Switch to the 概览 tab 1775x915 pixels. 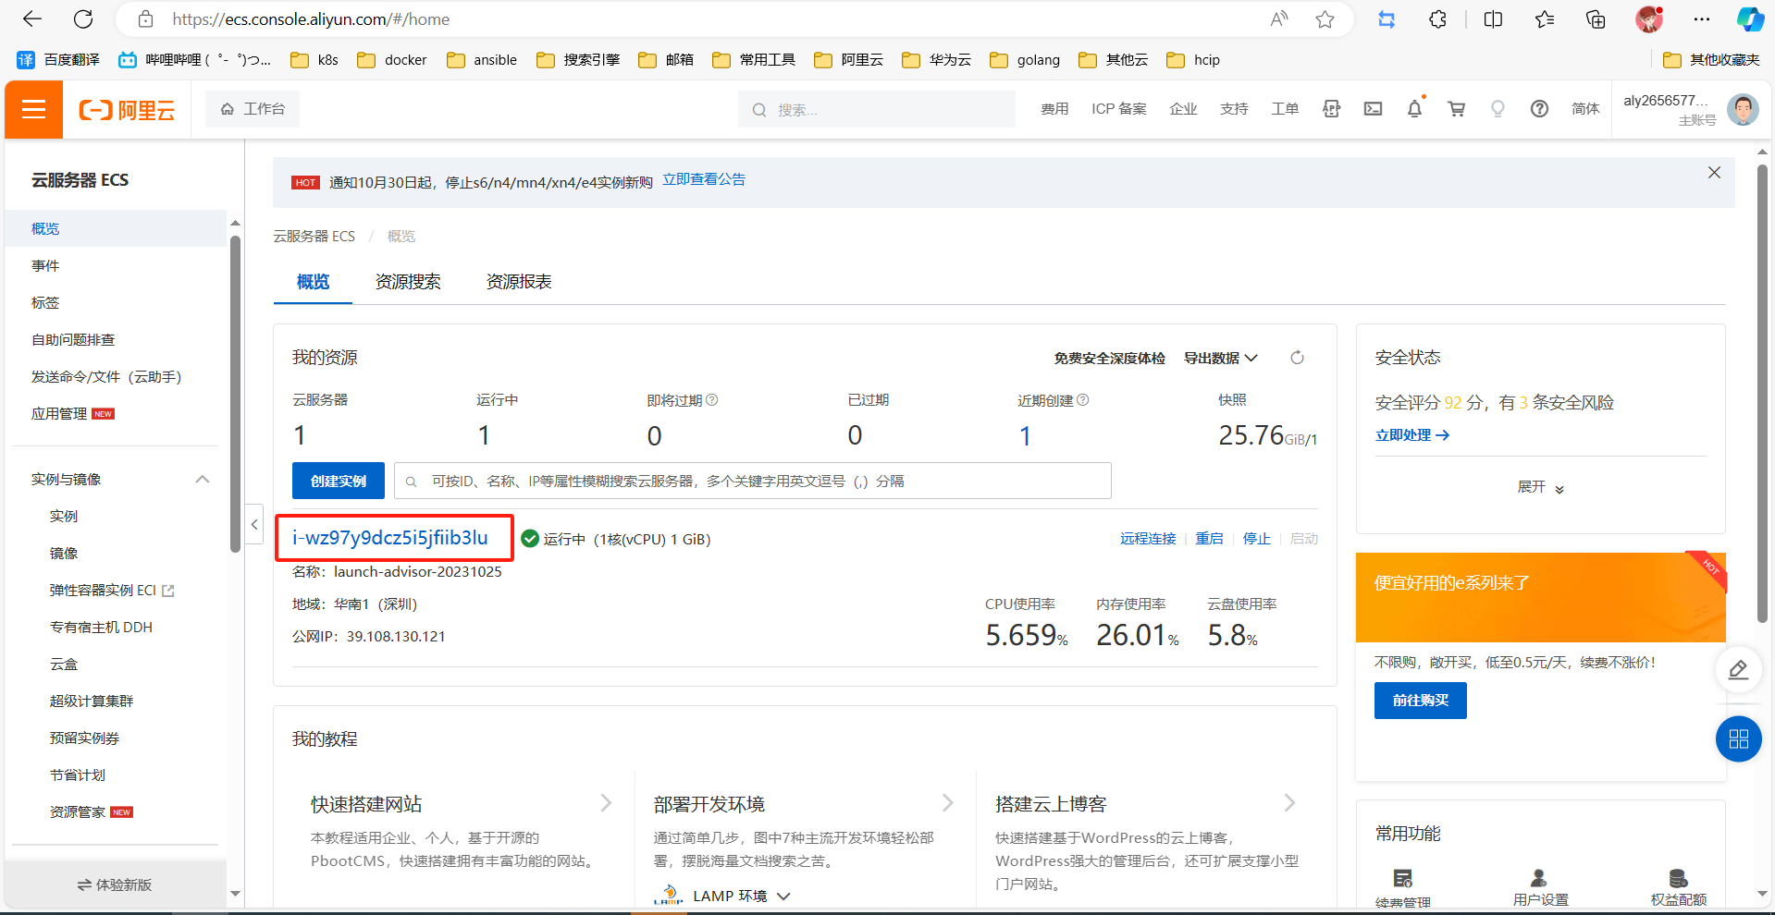(x=313, y=282)
